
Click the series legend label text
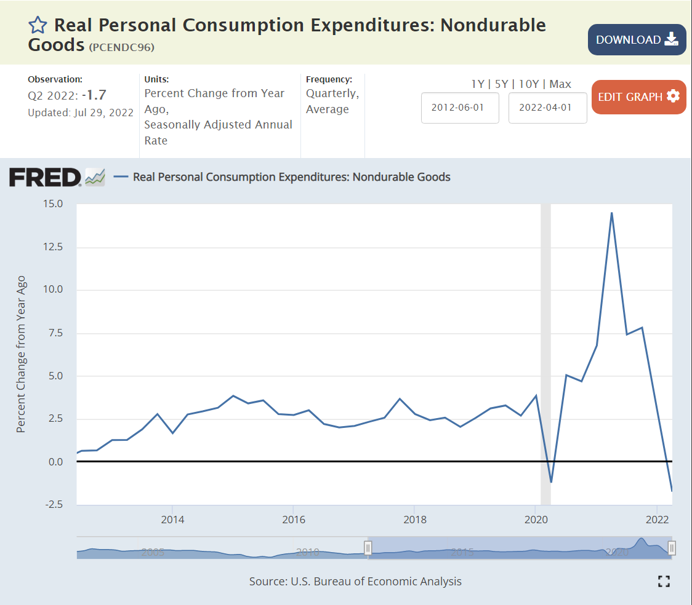pos(292,177)
